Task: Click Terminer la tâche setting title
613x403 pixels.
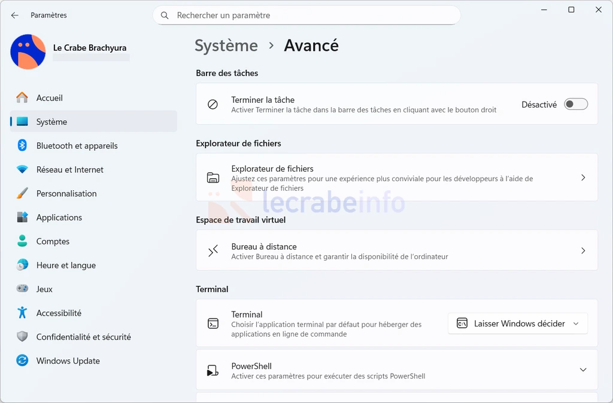Action: pyautogui.click(x=263, y=100)
